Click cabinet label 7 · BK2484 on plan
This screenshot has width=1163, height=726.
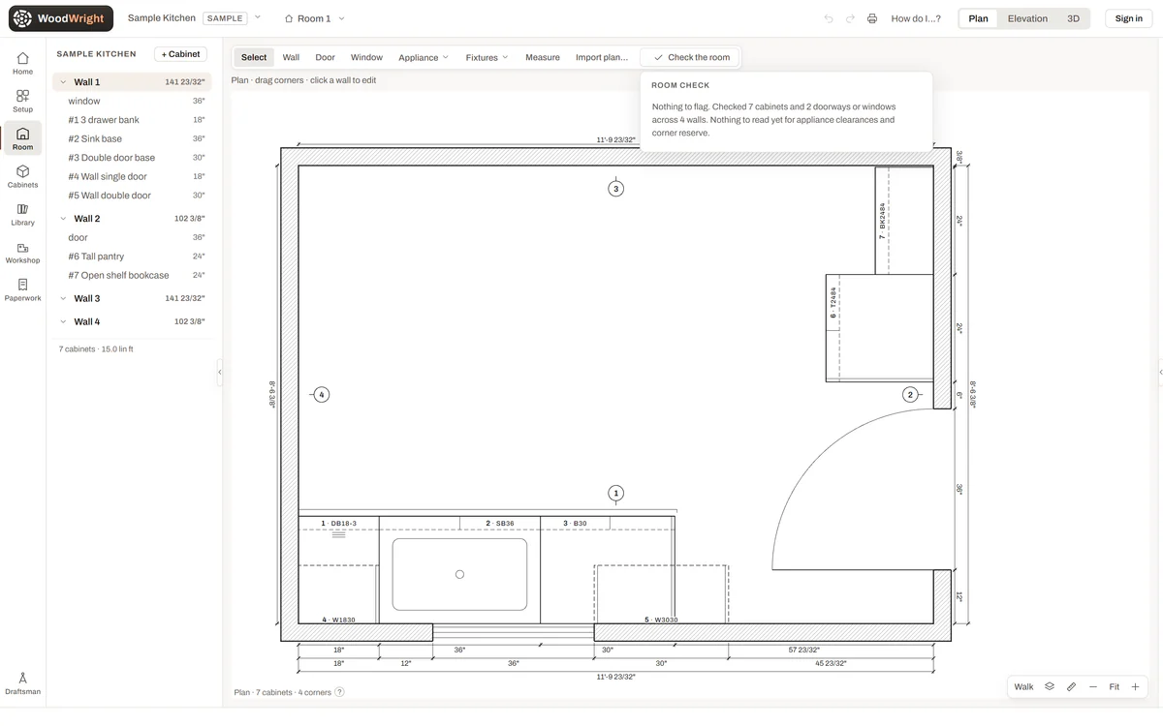tap(882, 222)
